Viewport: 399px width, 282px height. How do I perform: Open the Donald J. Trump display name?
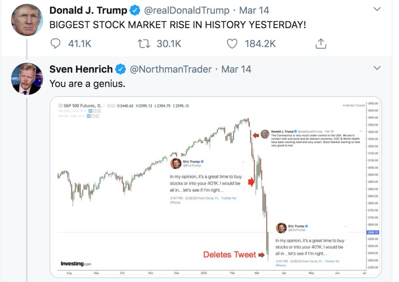coord(88,11)
